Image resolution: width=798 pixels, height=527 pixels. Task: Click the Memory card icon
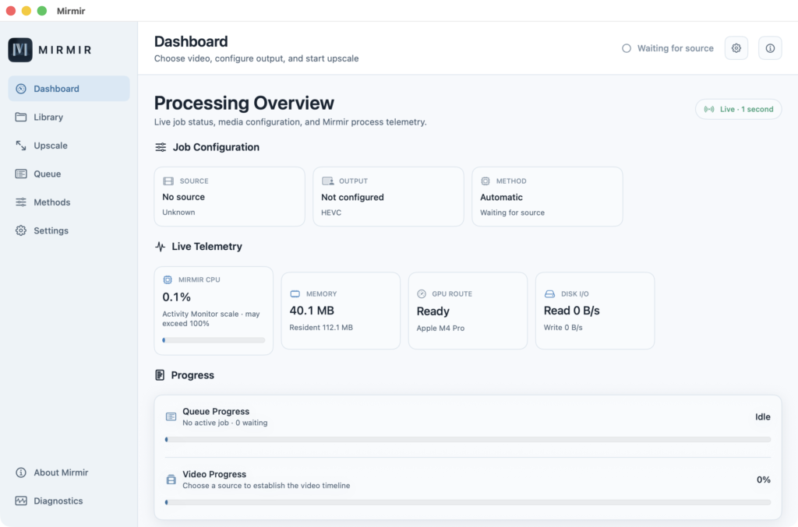pos(295,293)
